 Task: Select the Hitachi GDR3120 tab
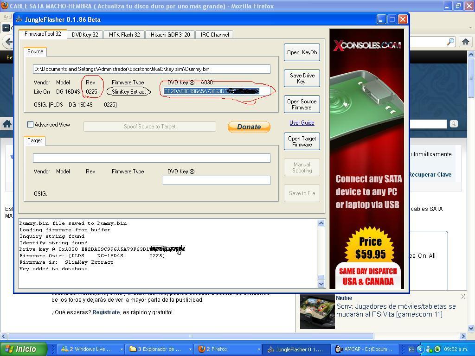tap(170, 34)
